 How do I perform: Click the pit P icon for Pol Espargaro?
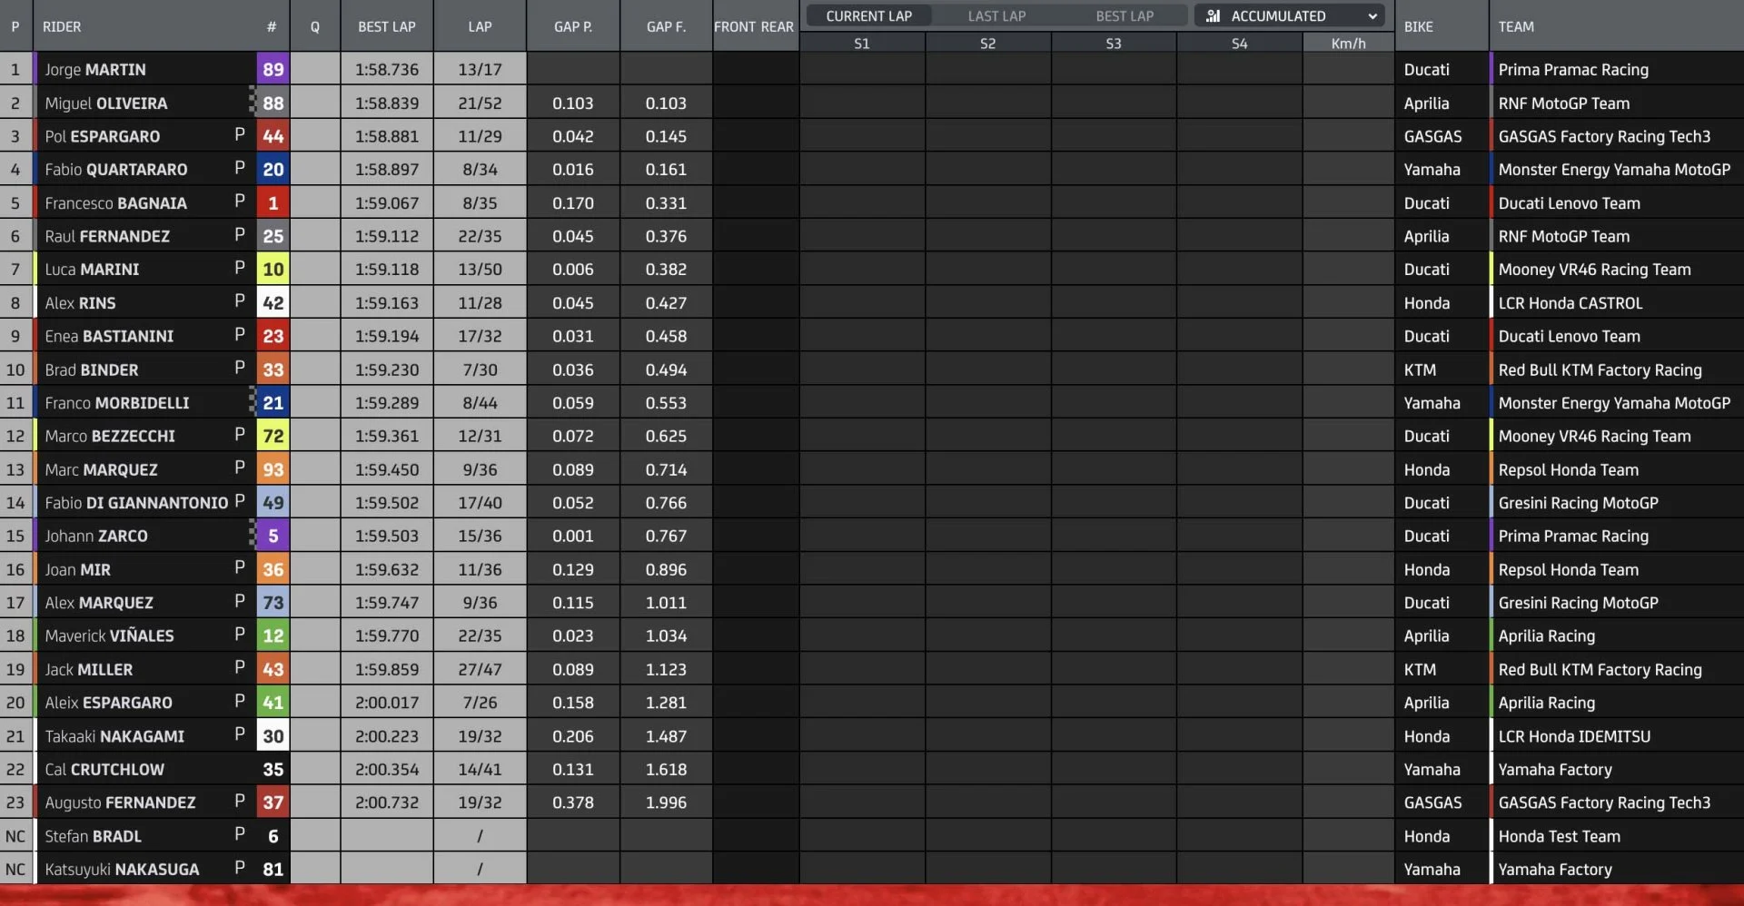point(240,134)
